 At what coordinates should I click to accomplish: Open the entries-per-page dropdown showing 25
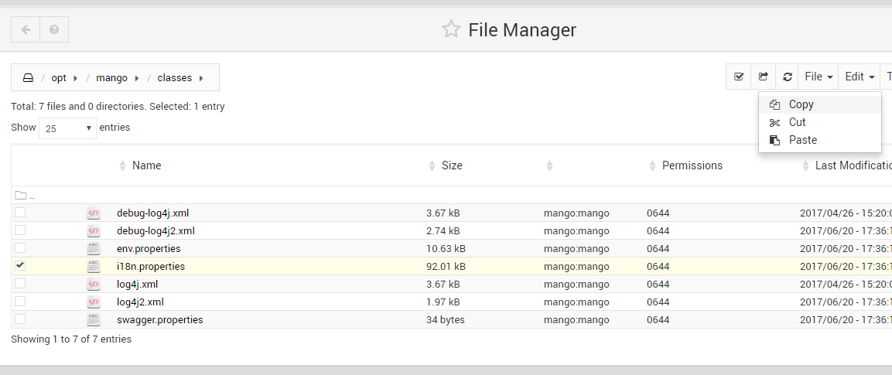pos(67,128)
